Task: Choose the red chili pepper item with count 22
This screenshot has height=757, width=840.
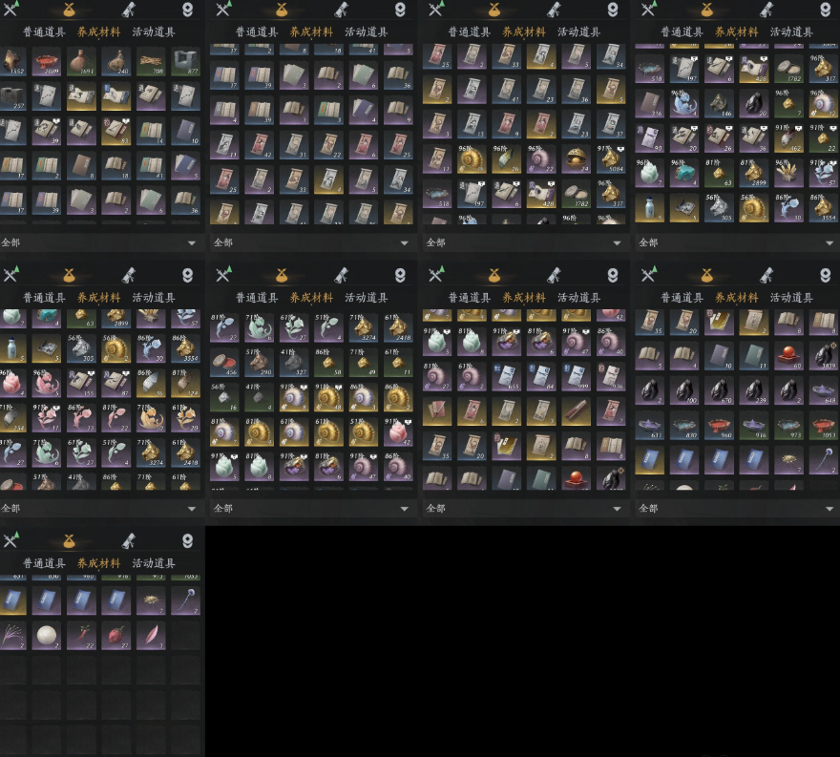Action: pos(81,636)
